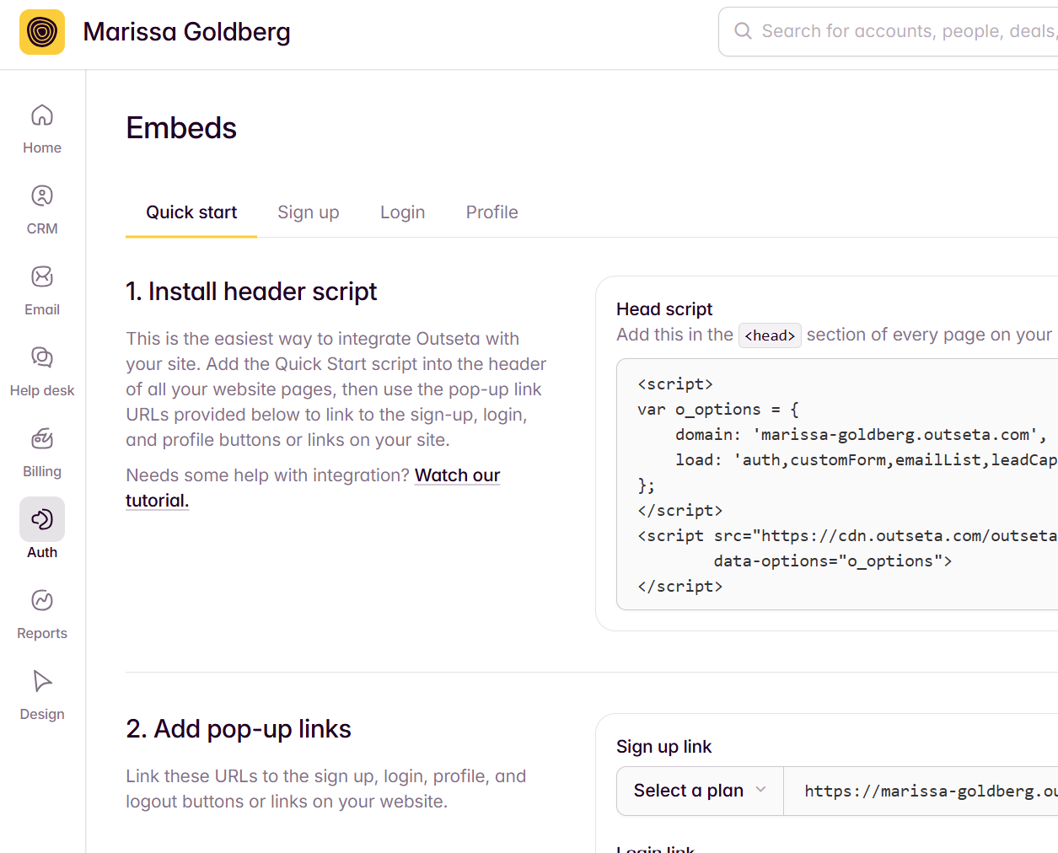Open the Design sidebar icon
This screenshot has height=853, width=1058.
[42, 682]
